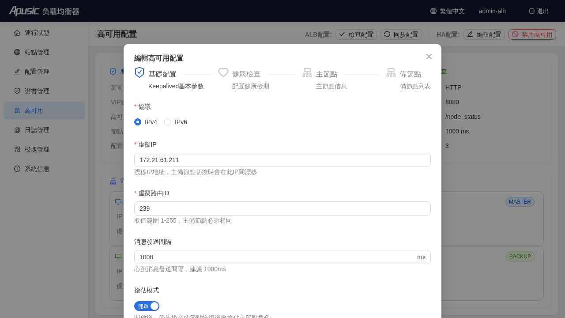565x318 pixels.
Task: Click the 同步配置 button
Action: (401, 34)
